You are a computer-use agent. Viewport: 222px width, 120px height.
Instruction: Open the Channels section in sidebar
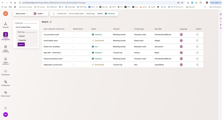tap(6, 25)
